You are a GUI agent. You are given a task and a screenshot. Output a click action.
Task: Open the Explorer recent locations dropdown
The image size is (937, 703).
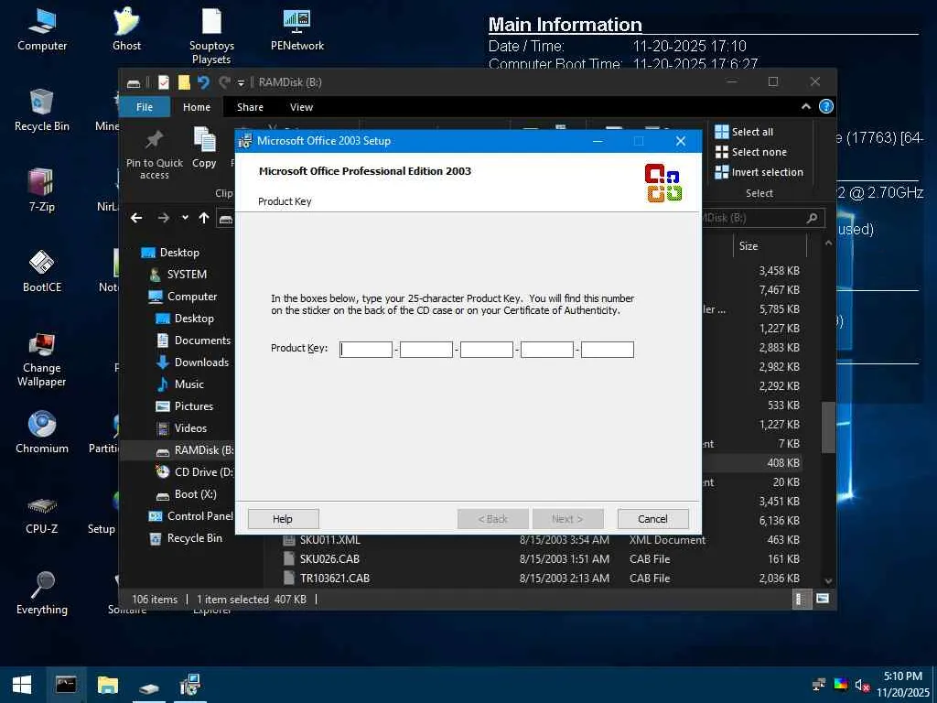pos(185,218)
